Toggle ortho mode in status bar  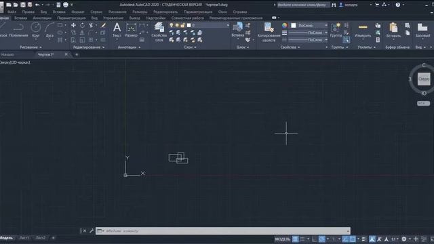point(315,239)
